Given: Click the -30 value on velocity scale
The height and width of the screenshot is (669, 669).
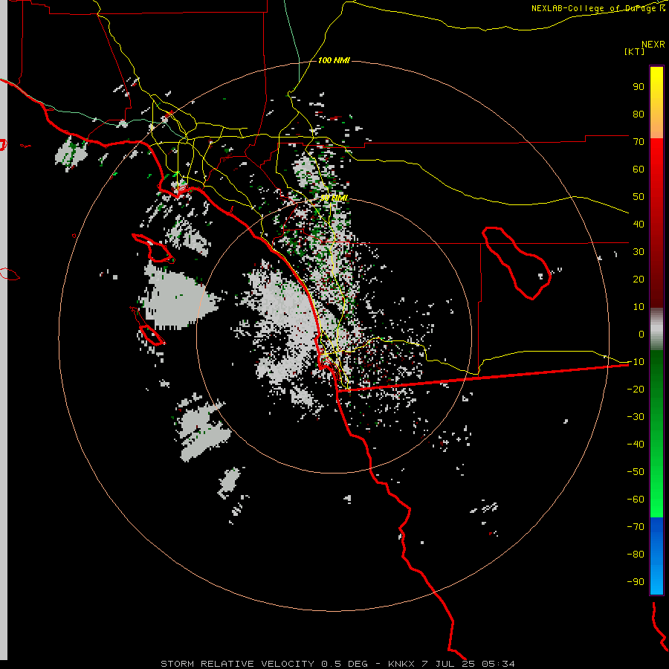Looking at the screenshot, I should coord(636,417).
